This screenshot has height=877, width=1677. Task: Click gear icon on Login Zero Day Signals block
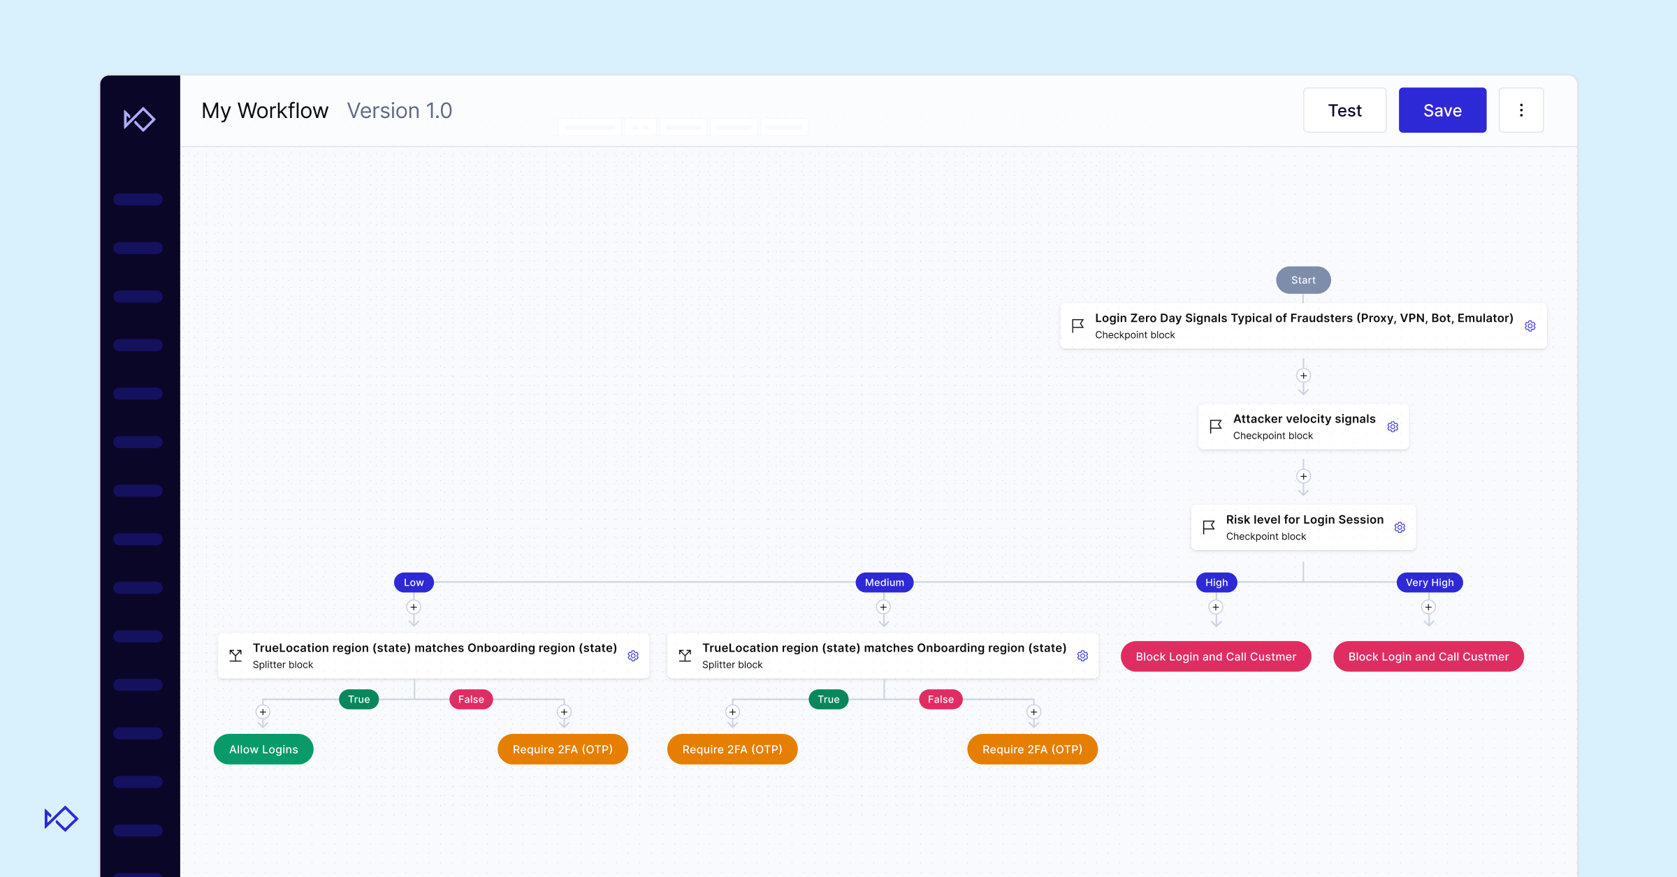click(x=1530, y=326)
